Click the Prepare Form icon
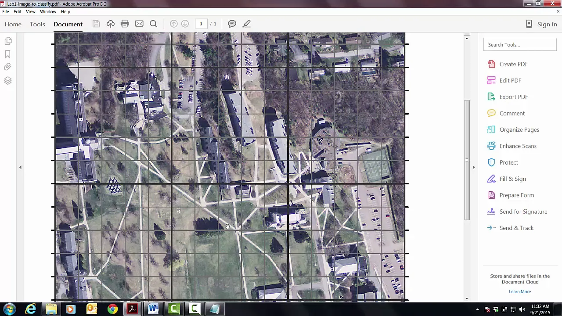The image size is (562, 316). pos(491,195)
